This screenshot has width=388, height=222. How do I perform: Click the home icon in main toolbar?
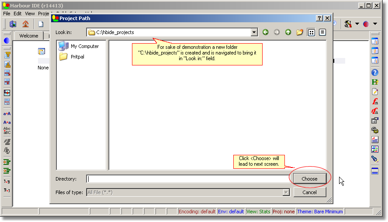pyautogui.click(x=25, y=24)
